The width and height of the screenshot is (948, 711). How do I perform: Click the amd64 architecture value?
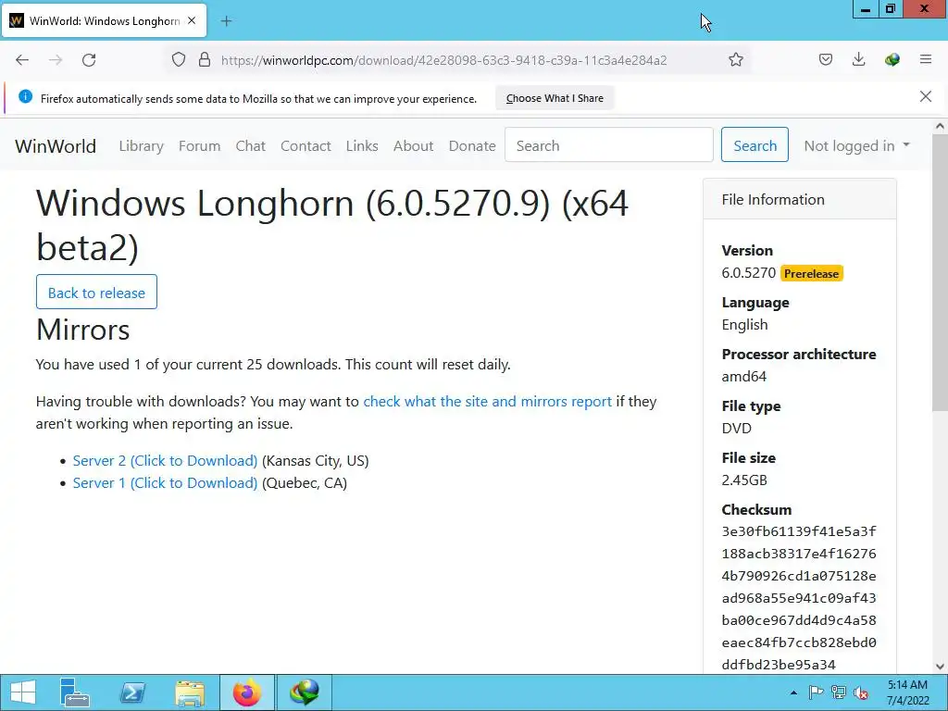[x=744, y=376]
